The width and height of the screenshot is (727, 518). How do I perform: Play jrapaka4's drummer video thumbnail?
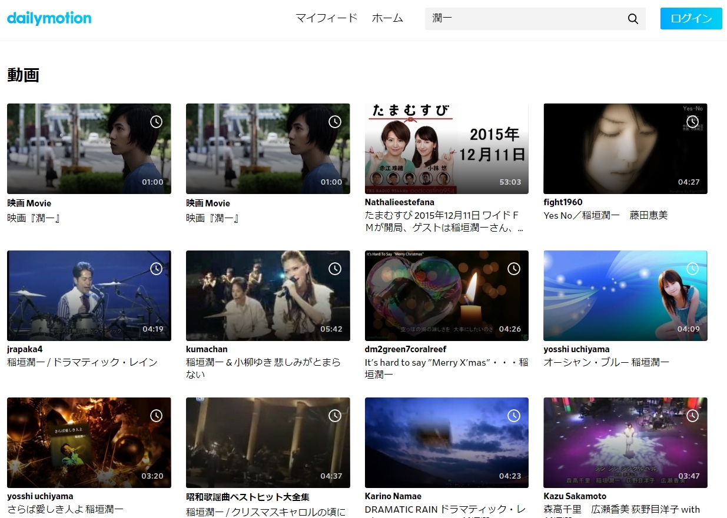89,296
